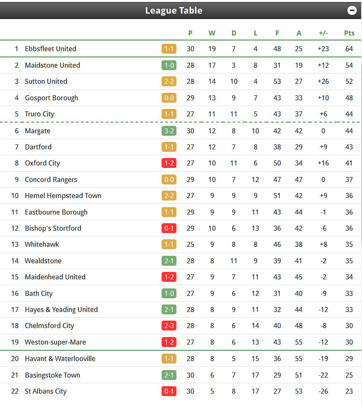Click the League Table header bar

click(x=181, y=10)
